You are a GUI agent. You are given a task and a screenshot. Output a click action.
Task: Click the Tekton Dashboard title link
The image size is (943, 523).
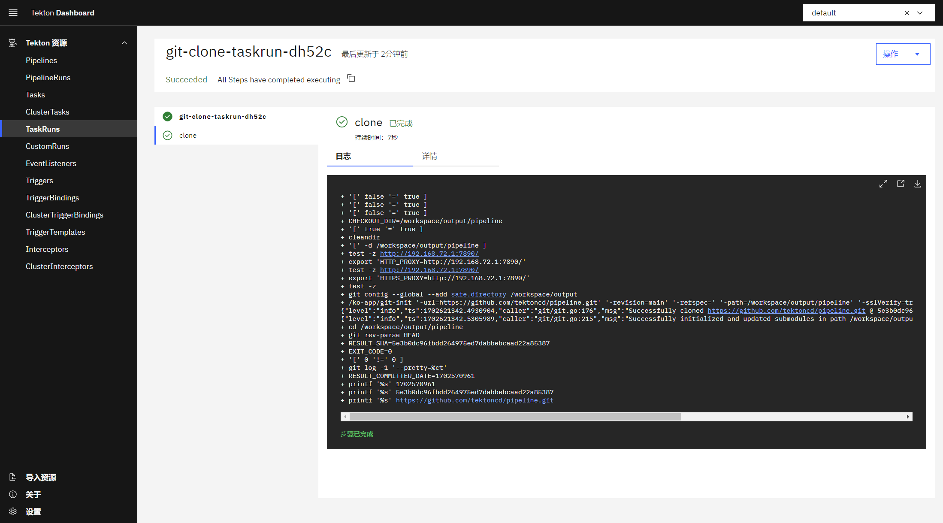point(63,13)
